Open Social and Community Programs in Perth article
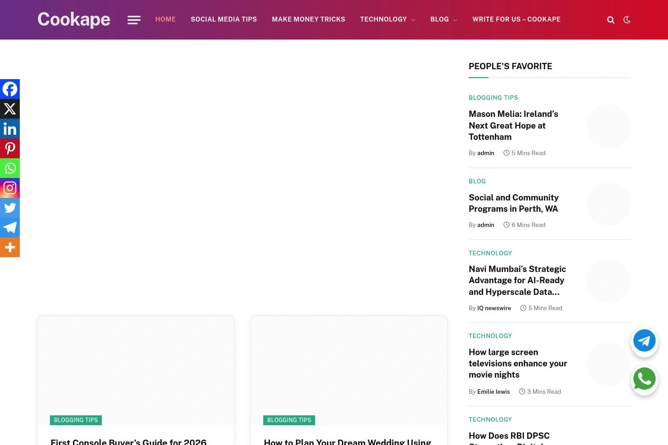Screen dimensions: 668x445 513,203
